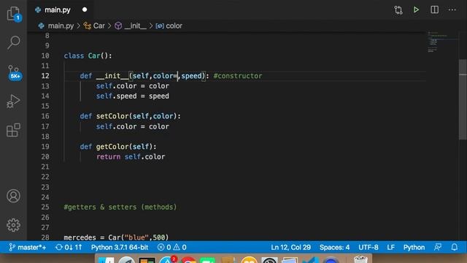Viewport: 467px width, 263px height.
Task: Click Ln 12, Col 29 go-to-line indicator
Action: [290, 247]
